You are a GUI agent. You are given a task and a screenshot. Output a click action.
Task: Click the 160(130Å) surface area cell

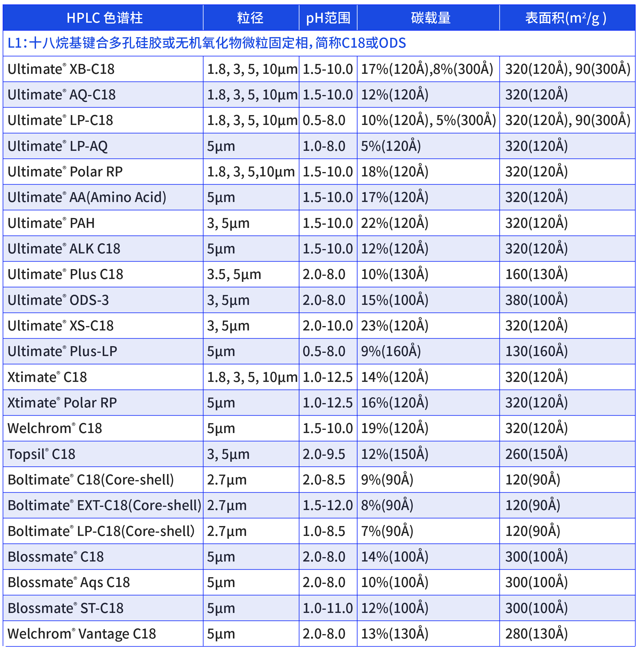point(536,274)
